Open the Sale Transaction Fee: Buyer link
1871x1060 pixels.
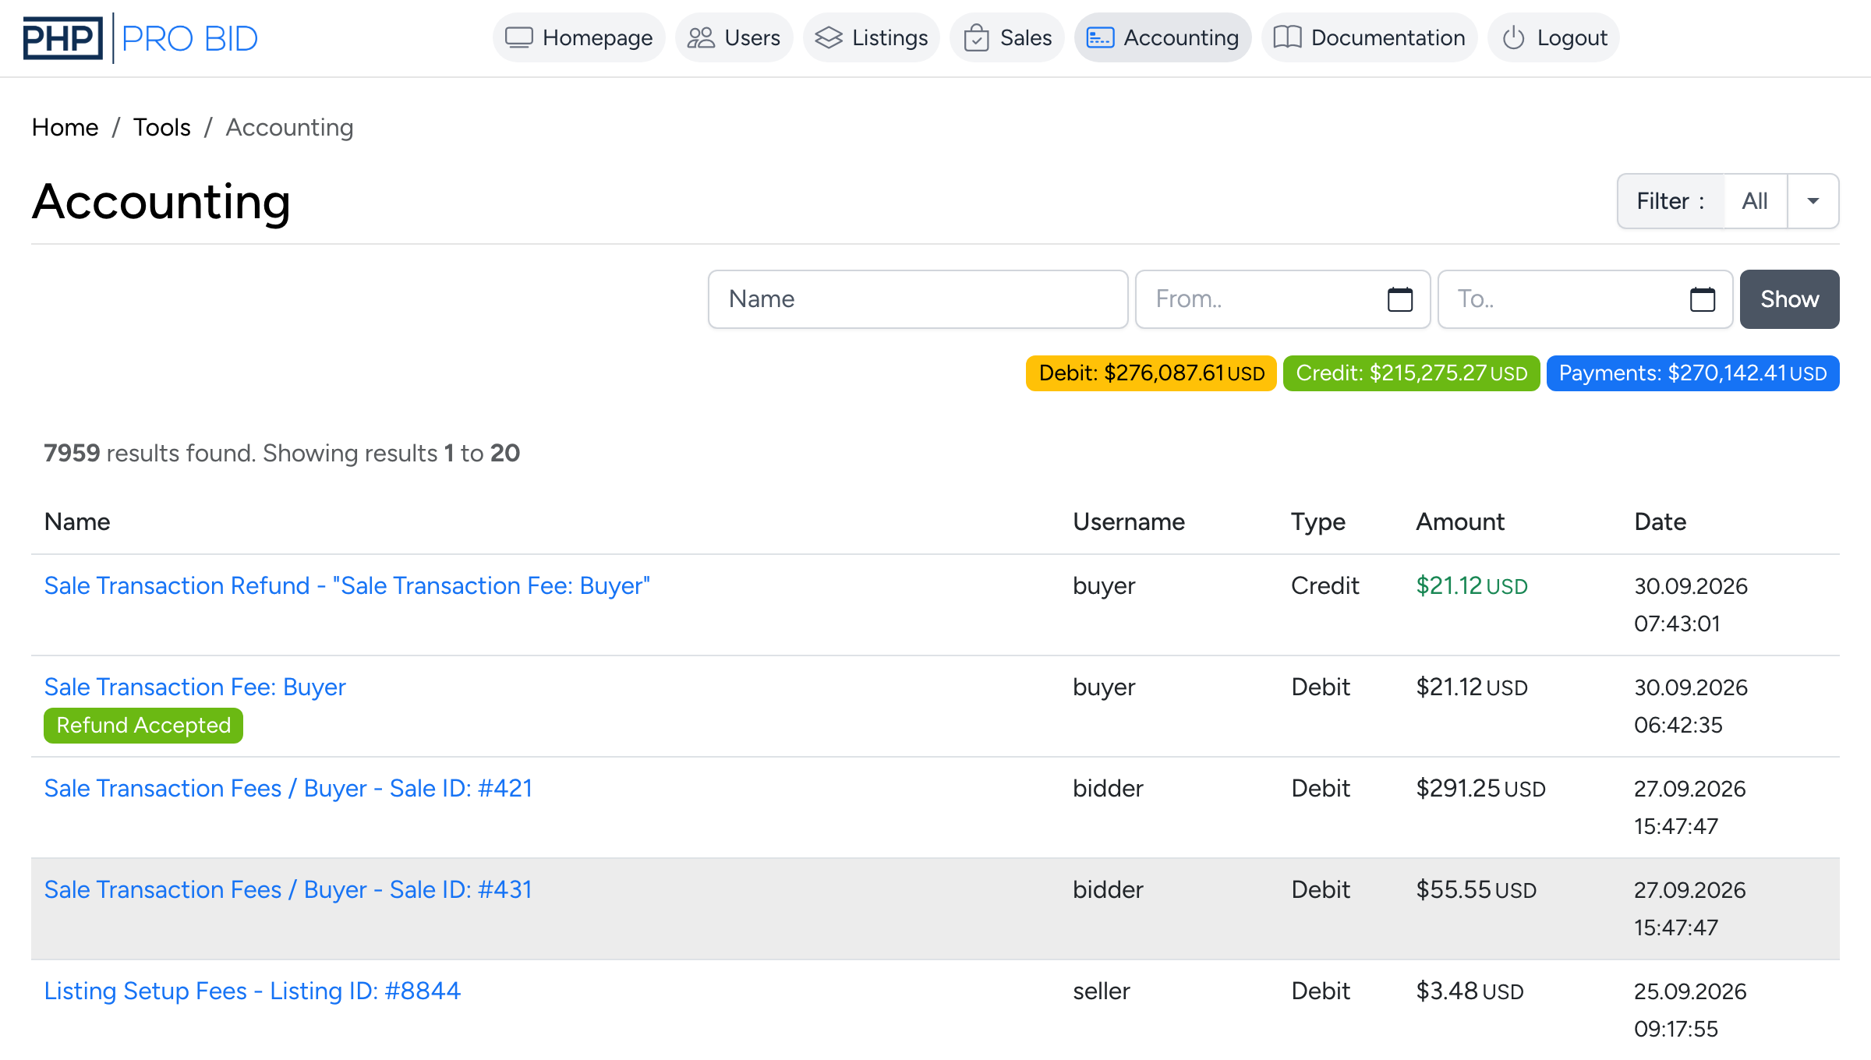point(195,687)
